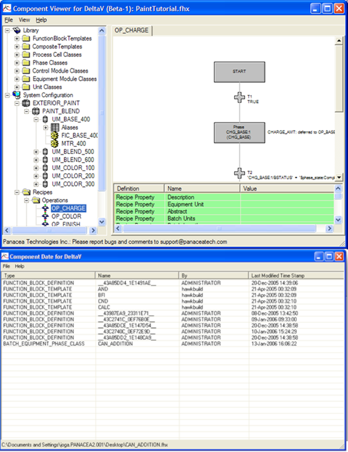Click the By column header
This screenshot has height=452, width=348.
point(213,275)
